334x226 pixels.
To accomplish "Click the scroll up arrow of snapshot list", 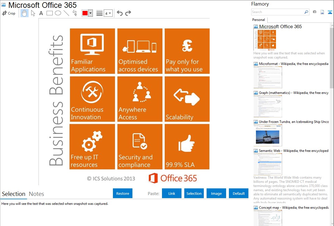I will 332,26.
